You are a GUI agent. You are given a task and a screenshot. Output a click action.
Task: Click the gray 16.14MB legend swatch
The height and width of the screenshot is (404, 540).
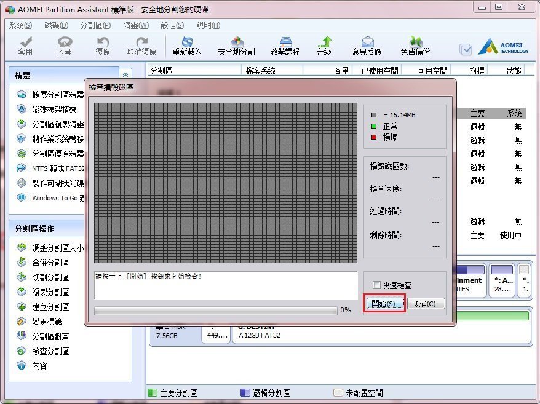[374, 115]
